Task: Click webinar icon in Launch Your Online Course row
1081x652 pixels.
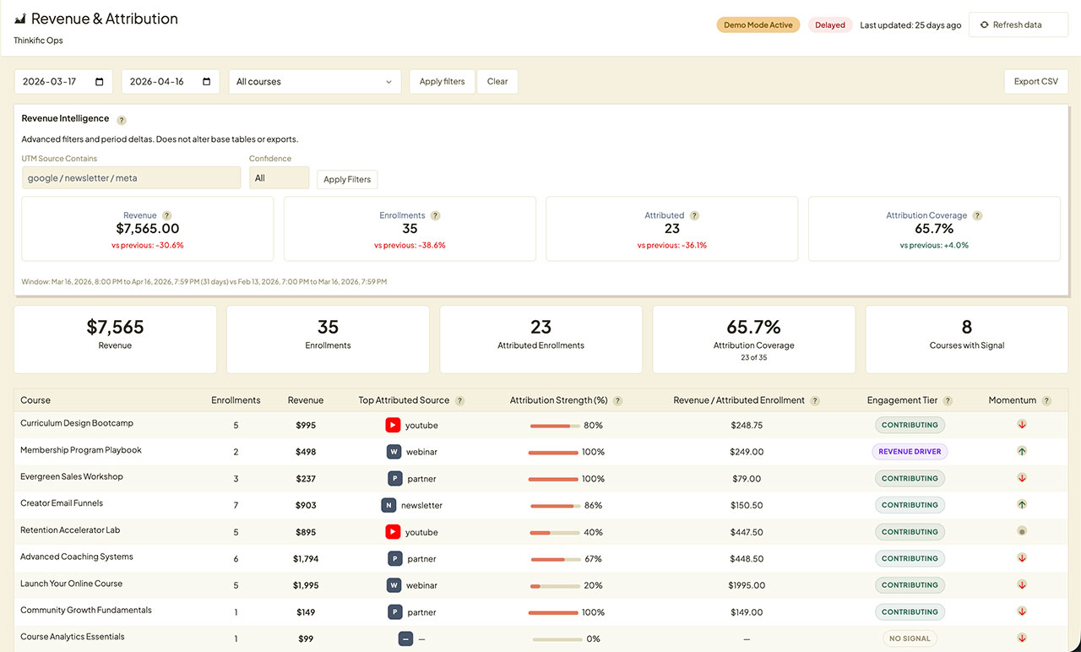Action: [x=394, y=585]
